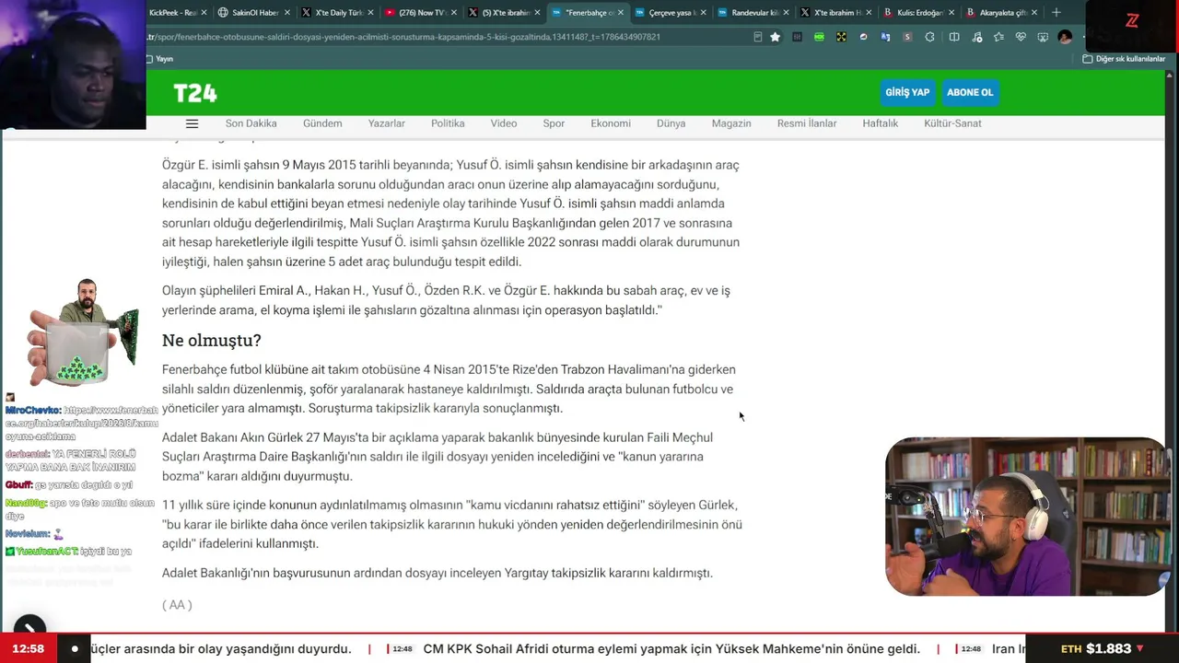Open the Magazin section

point(731,123)
